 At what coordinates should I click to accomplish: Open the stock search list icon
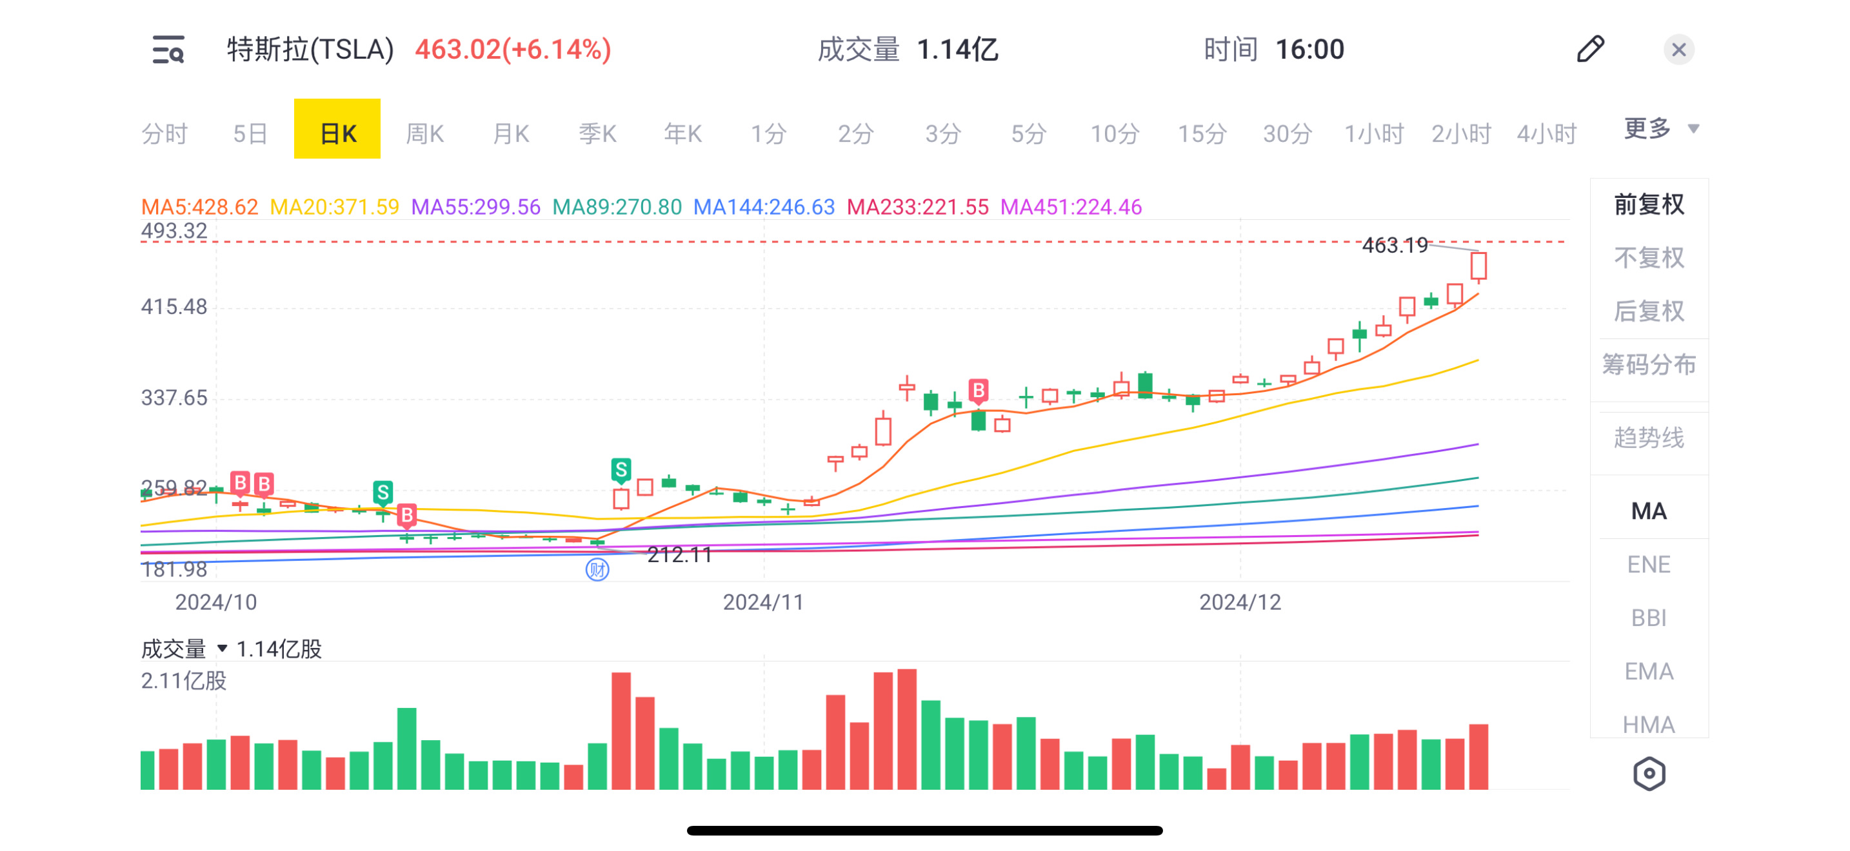168,50
